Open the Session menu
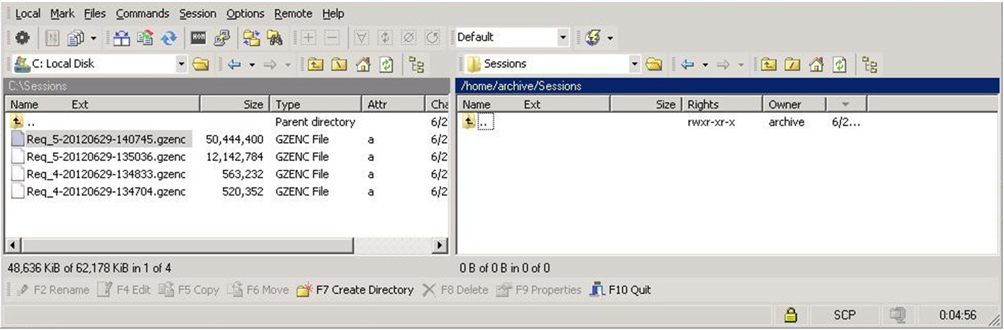Image resolution: width=1004 pixels, height=330 pixels. pyautogui.click(x=198, y=13)
